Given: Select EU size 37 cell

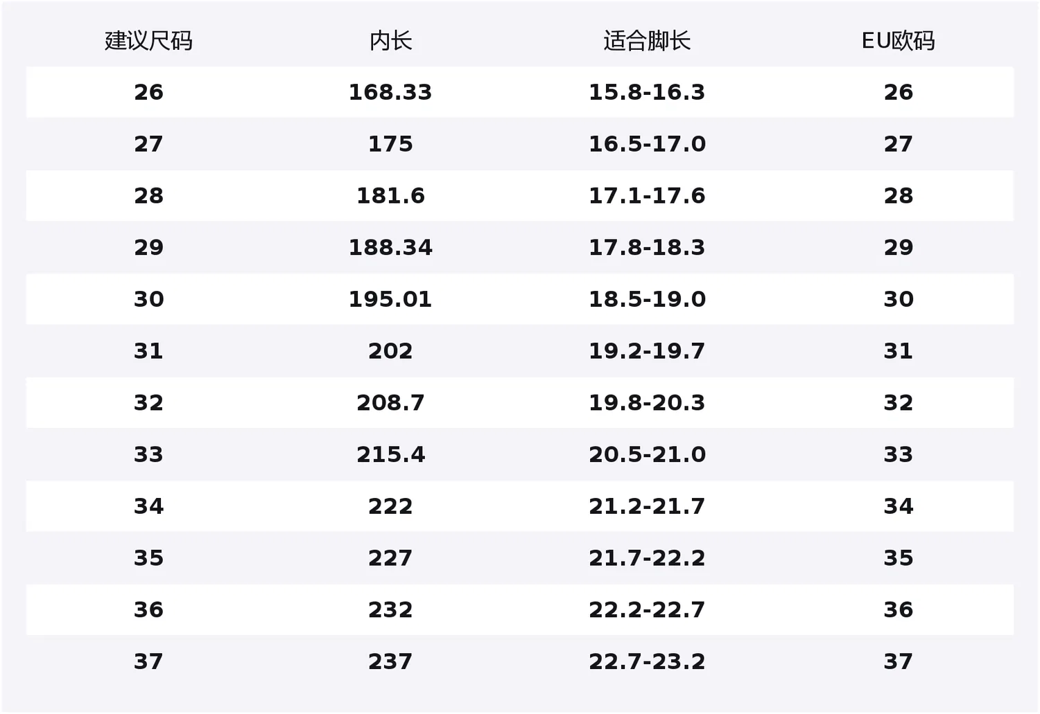Looking at the screenshot, I should pyautogui.click(x=898, y=661).
